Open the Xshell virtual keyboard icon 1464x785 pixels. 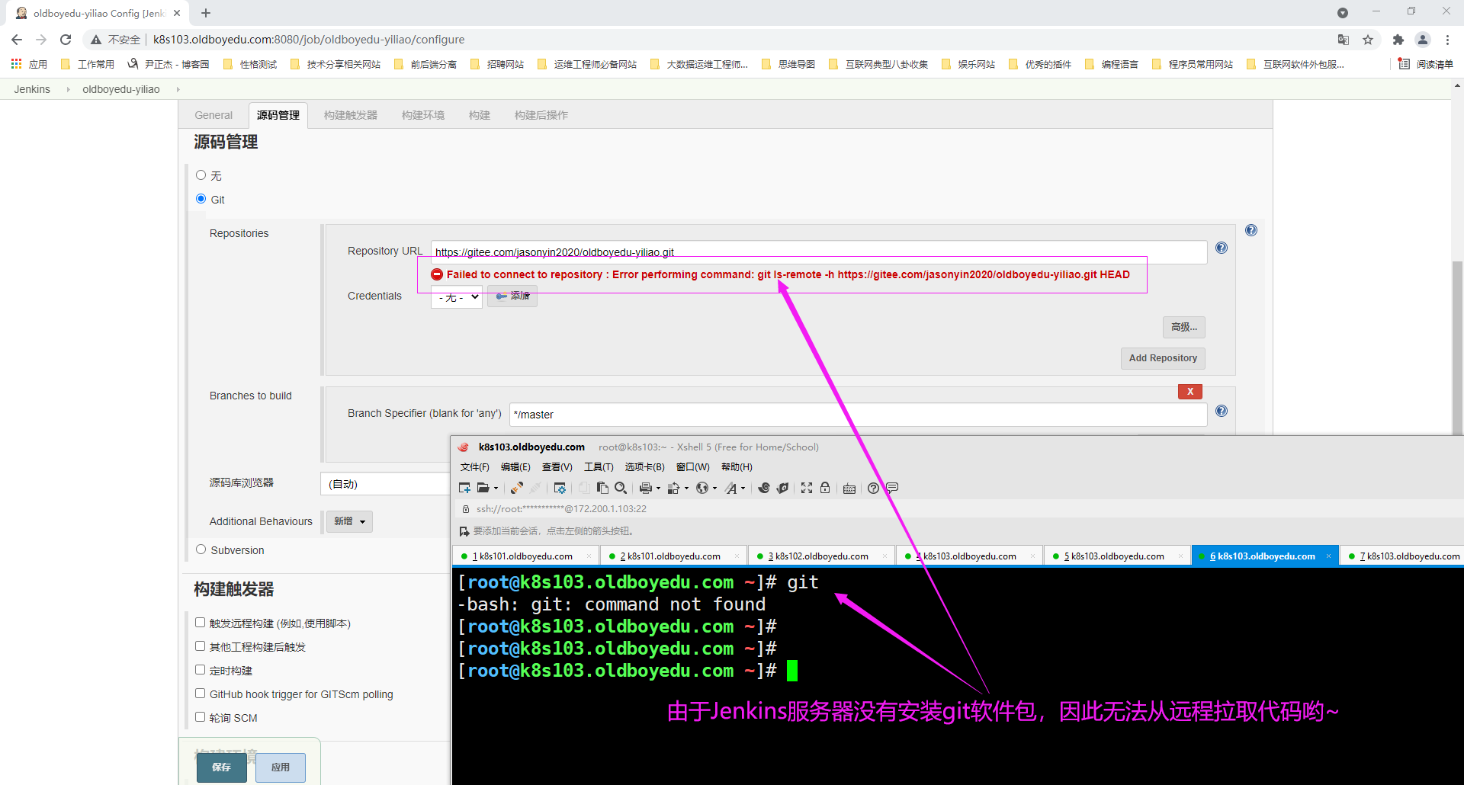pyautogui.click(x=849, y=489)
